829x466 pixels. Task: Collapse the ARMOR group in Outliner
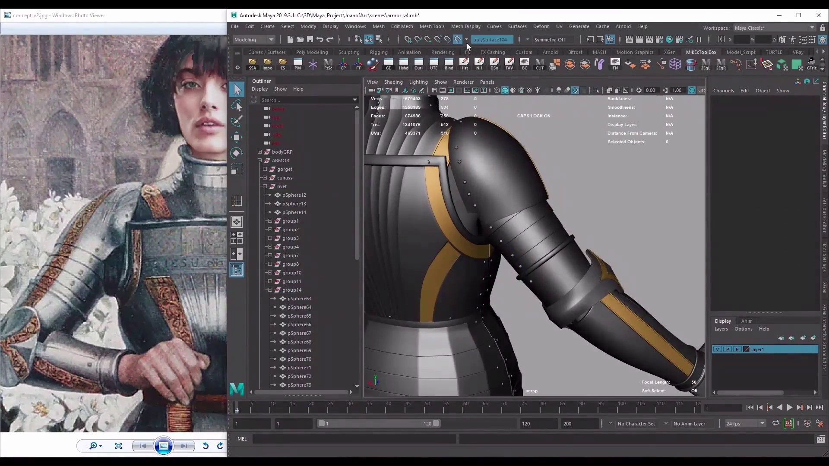click(259, 160)
